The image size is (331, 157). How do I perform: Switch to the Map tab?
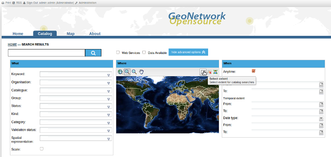coord(70,34)
